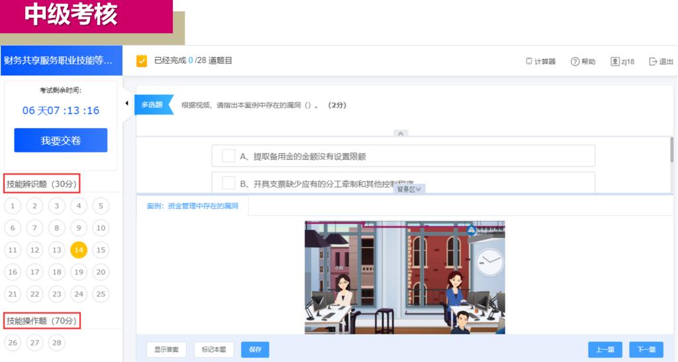The height and width of the screenshot is (362, 678).
Task: Jump to question 26 in skills operation
Action: [x=13, y=342]
